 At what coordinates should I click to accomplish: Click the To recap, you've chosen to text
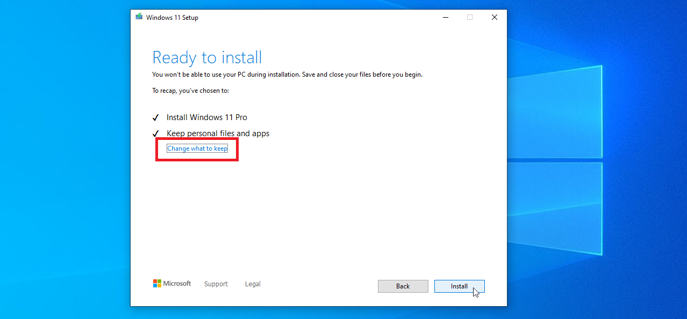(x=191, y=91)
